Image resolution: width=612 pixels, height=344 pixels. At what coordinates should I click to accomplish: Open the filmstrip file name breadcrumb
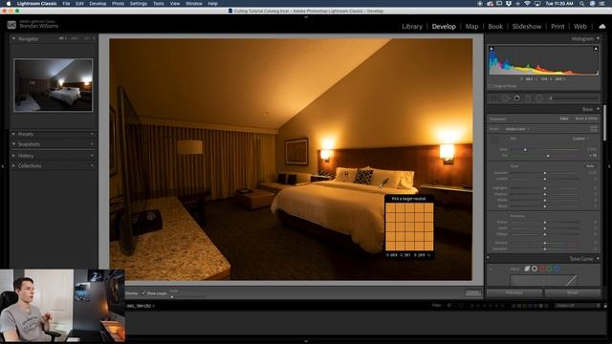(x=141, y=306)
